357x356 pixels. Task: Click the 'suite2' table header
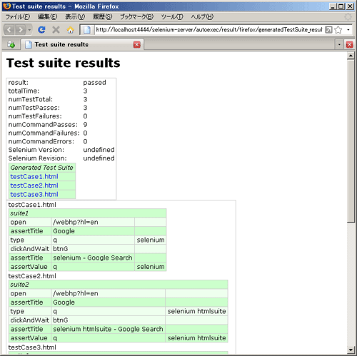119,285
